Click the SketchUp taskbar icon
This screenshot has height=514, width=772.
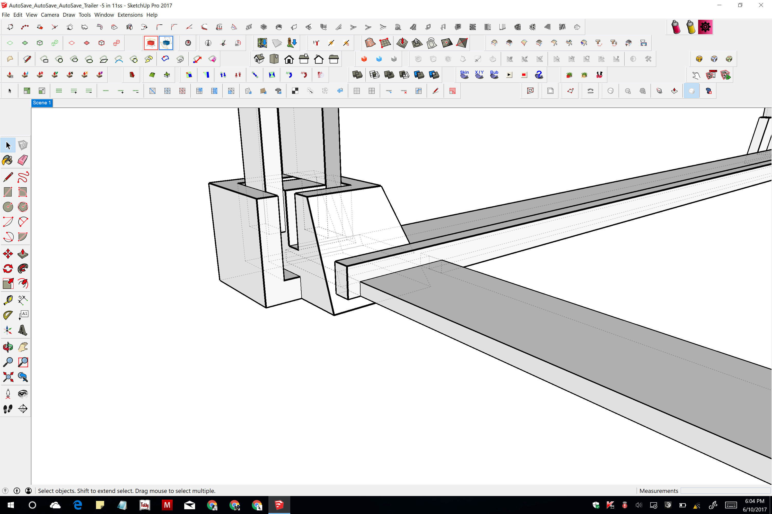[279, 505]
